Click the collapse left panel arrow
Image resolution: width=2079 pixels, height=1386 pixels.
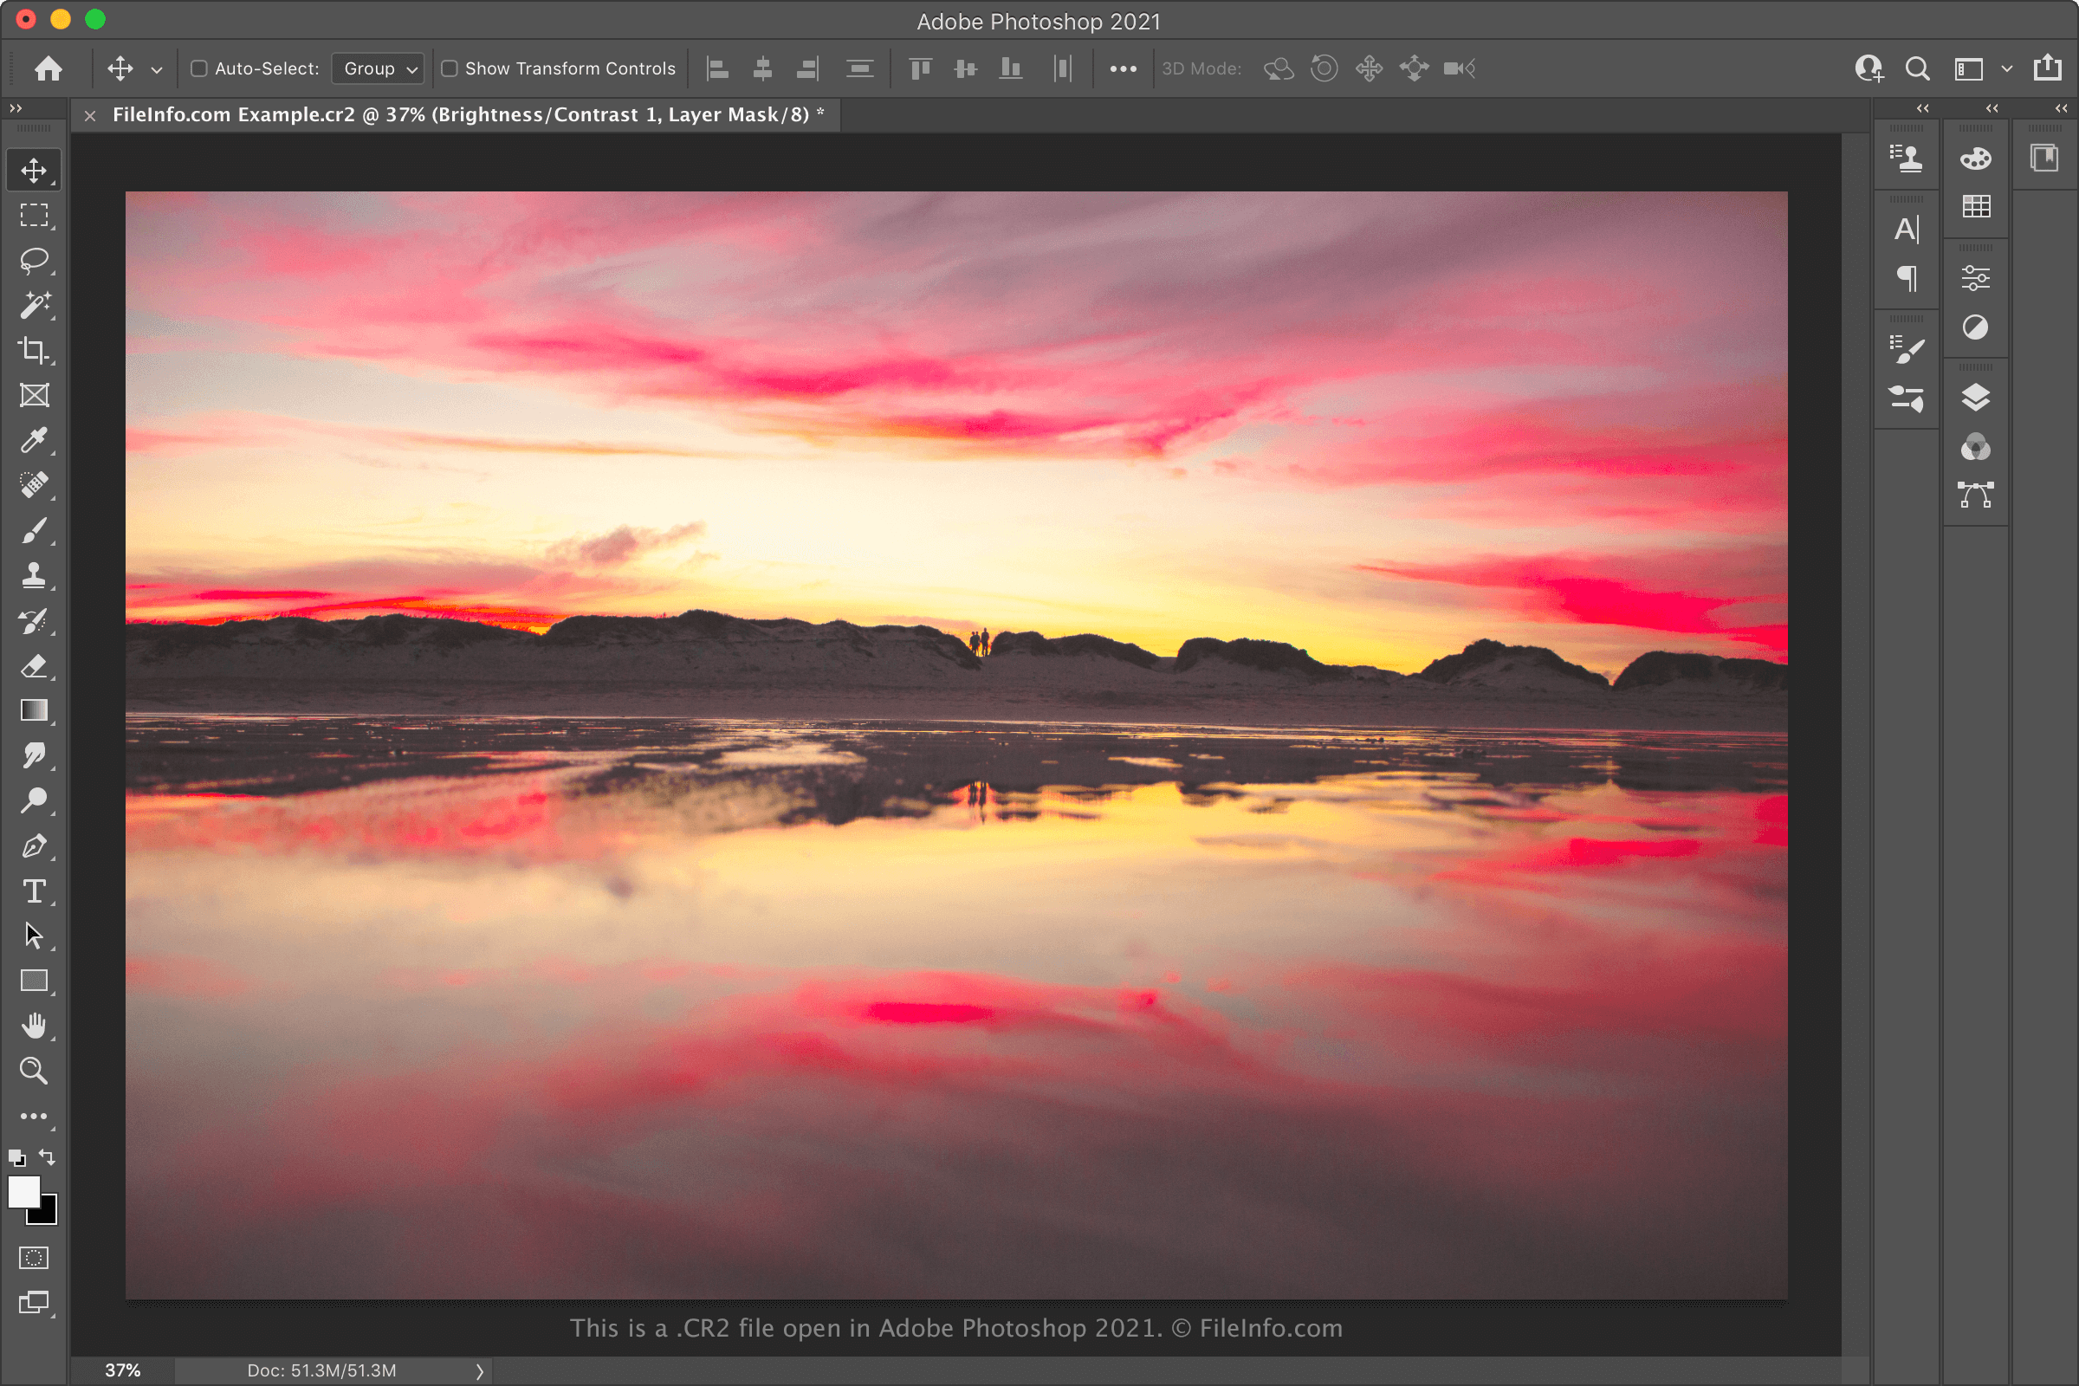tap(16, 107)
